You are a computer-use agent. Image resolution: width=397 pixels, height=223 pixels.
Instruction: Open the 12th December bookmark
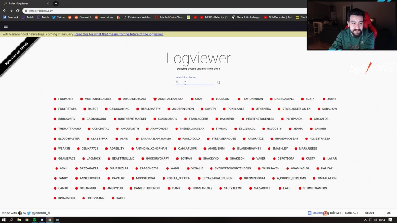(278, 17)
